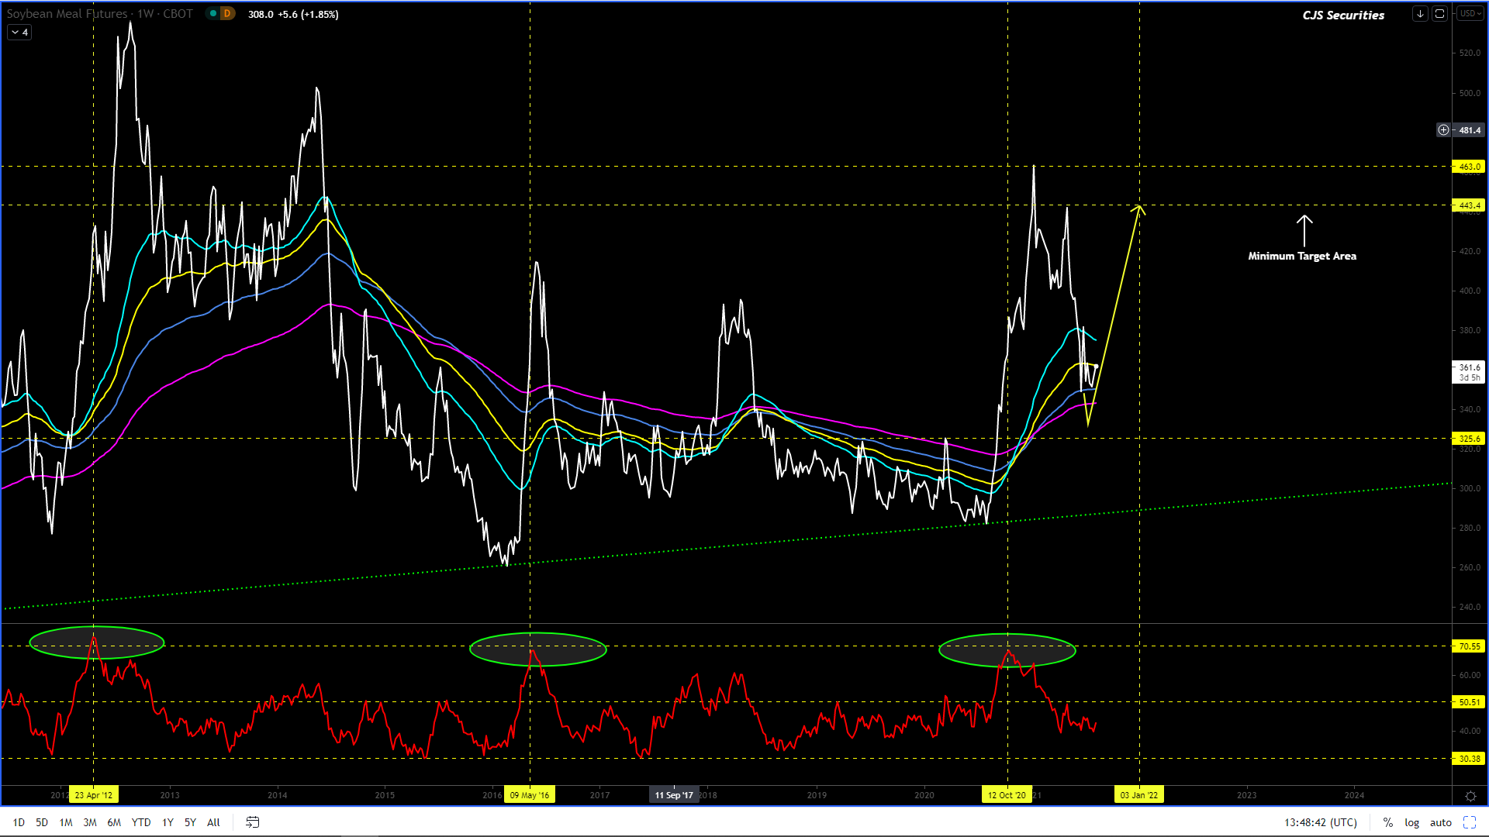Click the 1D date range button
This screenshot has width=1489, height=837.
pos(19,822)
